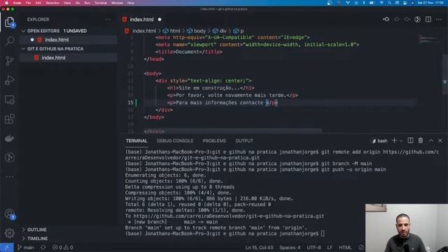Close the terminal panel

coord(440,141)
